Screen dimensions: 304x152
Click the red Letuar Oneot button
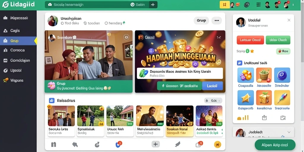click(x=250, y=40)
